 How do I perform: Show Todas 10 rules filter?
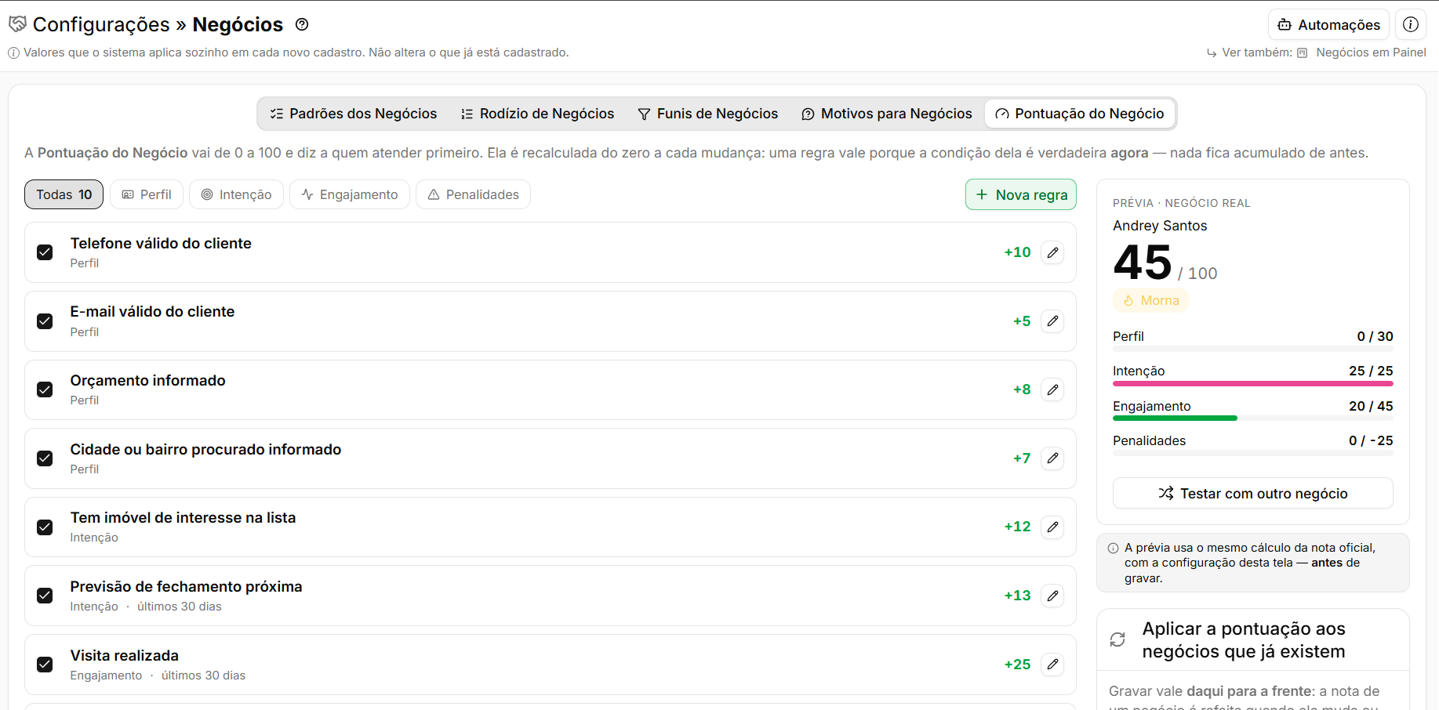point(64,194)
